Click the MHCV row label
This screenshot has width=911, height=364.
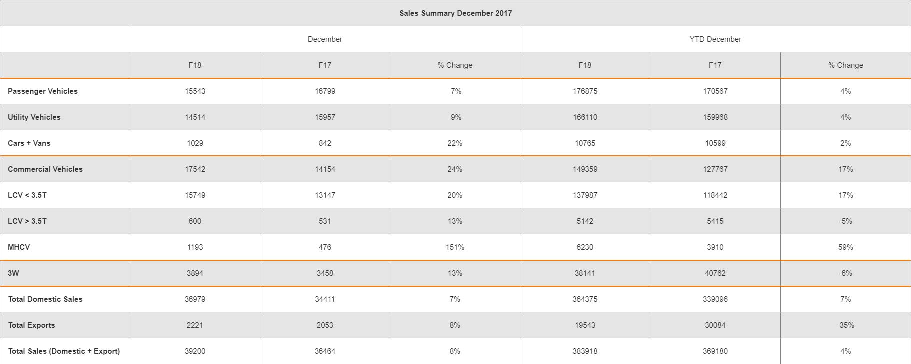pyautogui.click(x=19, y=247)
